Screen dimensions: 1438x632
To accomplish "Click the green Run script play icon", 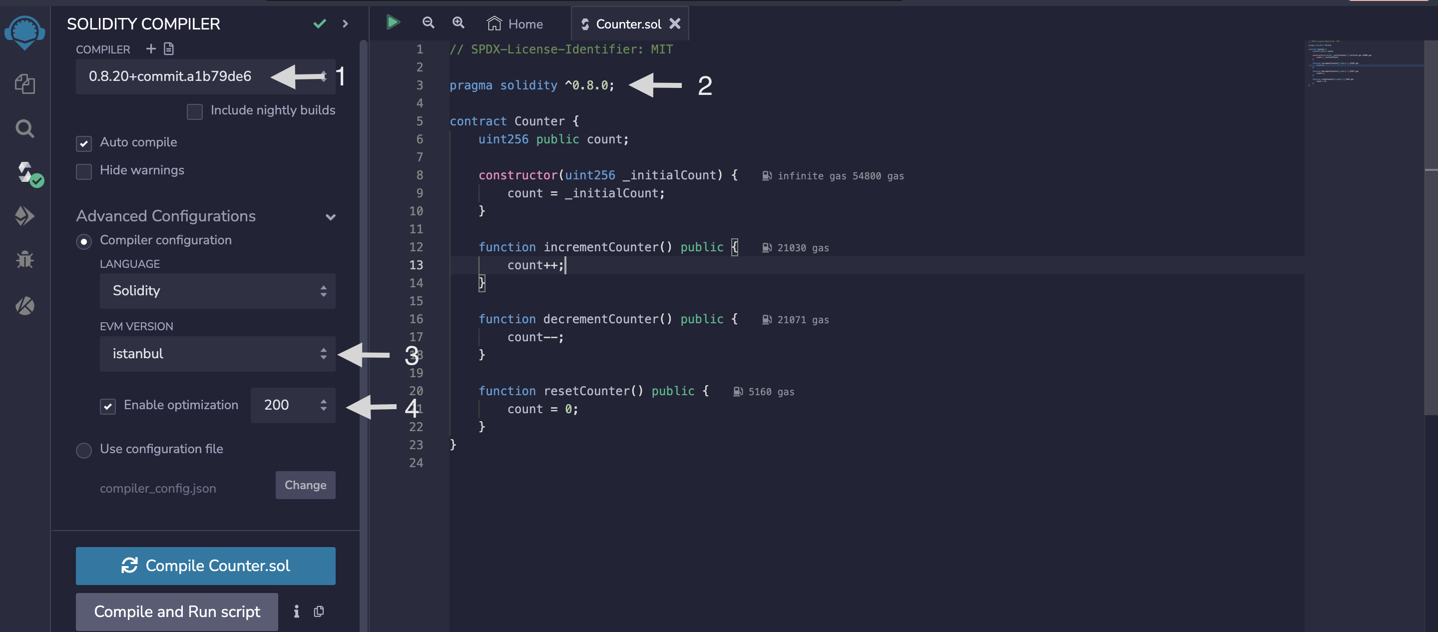I will [393, 23].
